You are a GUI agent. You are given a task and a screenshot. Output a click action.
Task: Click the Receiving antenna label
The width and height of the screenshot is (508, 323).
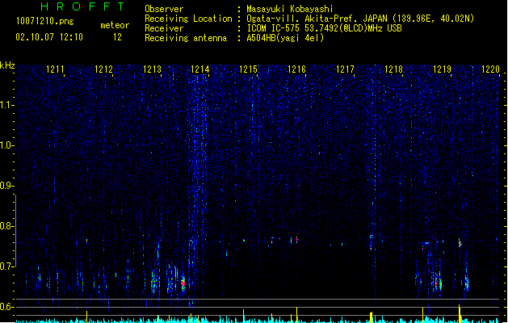pos(186,38)
